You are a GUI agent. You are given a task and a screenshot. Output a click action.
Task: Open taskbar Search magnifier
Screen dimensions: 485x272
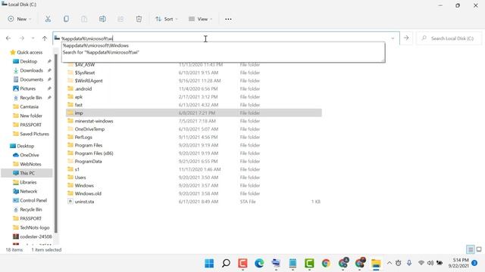pyautogui.click(x=226, y=263)
